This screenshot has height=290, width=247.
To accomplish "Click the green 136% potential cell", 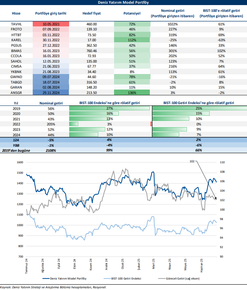I will pos(132,93).
